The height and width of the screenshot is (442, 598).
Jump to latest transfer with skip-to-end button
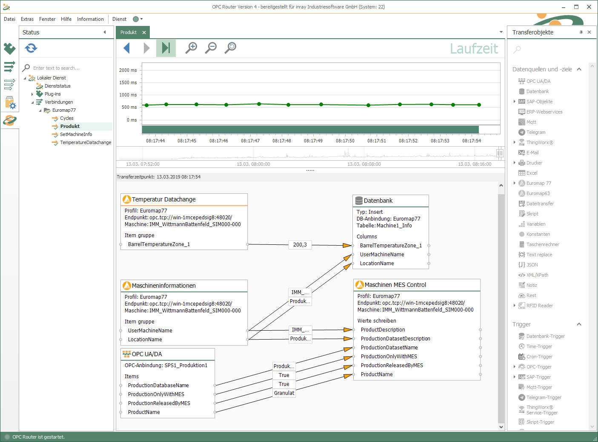coord(166,48)
